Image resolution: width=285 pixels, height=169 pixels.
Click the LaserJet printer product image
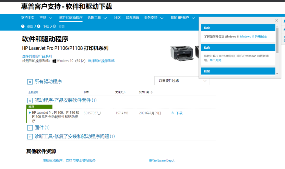click(182, 53)
